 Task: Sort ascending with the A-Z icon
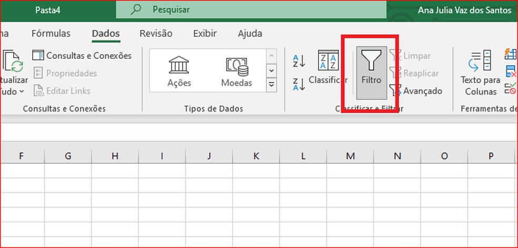point(298,61)
